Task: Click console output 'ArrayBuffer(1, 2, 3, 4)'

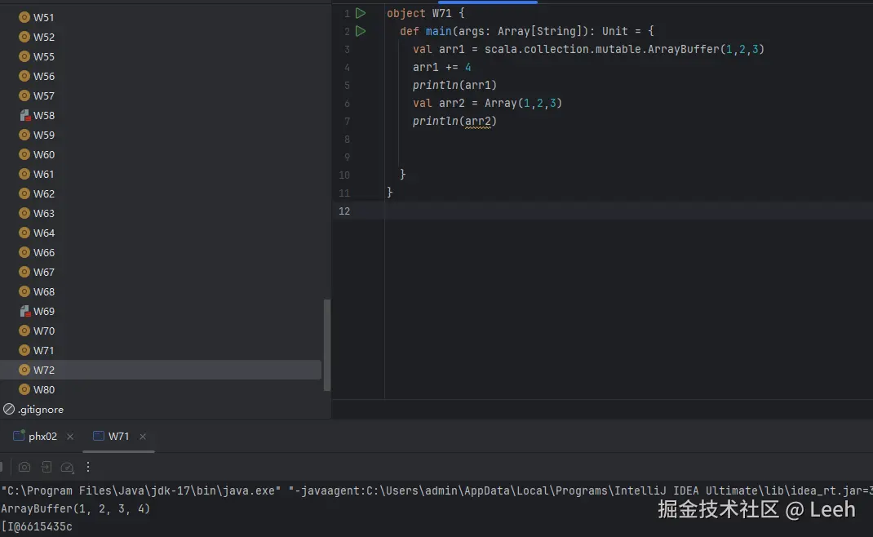Action: click(x=76, y=508)
